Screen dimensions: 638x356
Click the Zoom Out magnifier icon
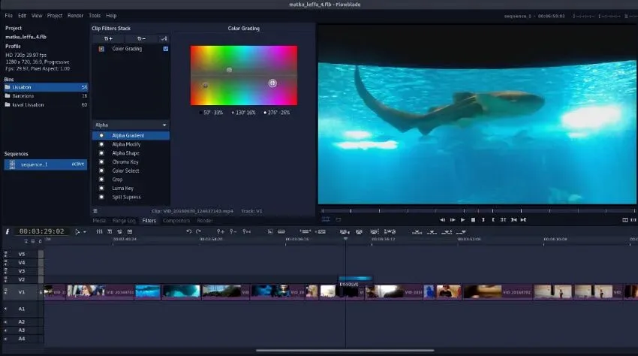coord(233,231)
